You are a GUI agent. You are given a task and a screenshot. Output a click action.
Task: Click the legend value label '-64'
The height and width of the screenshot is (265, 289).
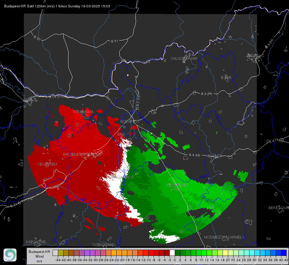point(58,260)
